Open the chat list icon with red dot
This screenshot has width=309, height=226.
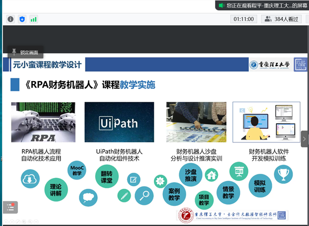[x=10, y=207]
